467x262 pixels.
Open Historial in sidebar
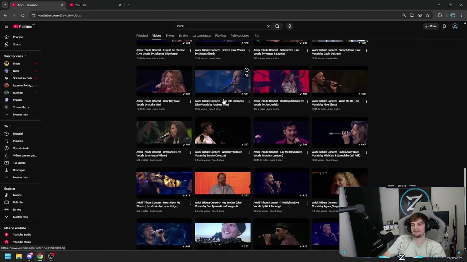[20, 134]
